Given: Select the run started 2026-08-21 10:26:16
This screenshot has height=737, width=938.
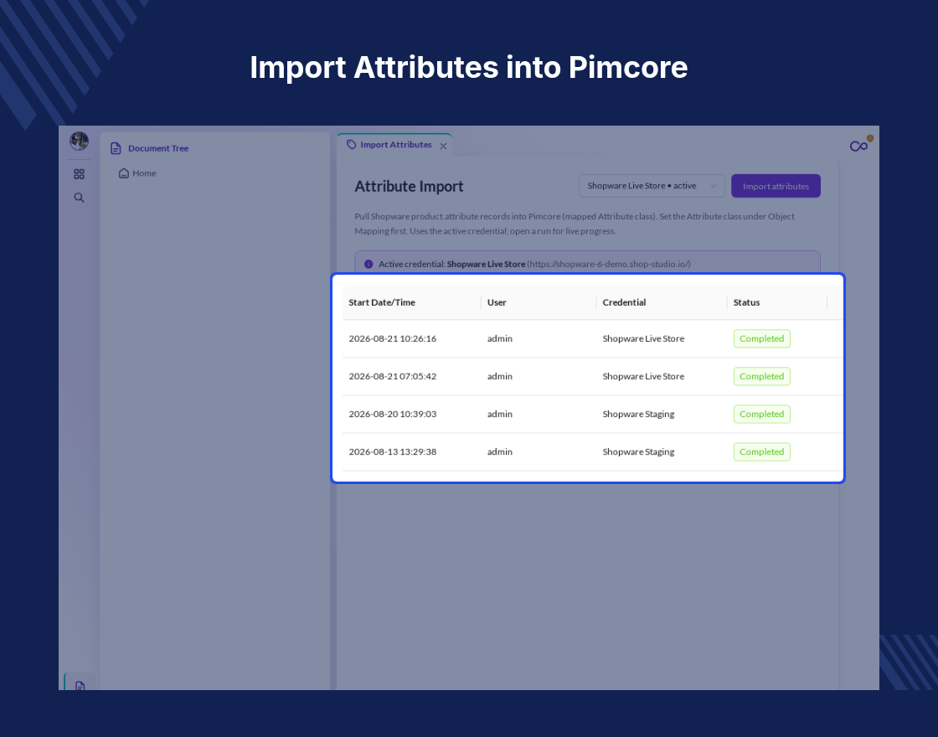Looking at the screenshot, I should coord(592,338).
